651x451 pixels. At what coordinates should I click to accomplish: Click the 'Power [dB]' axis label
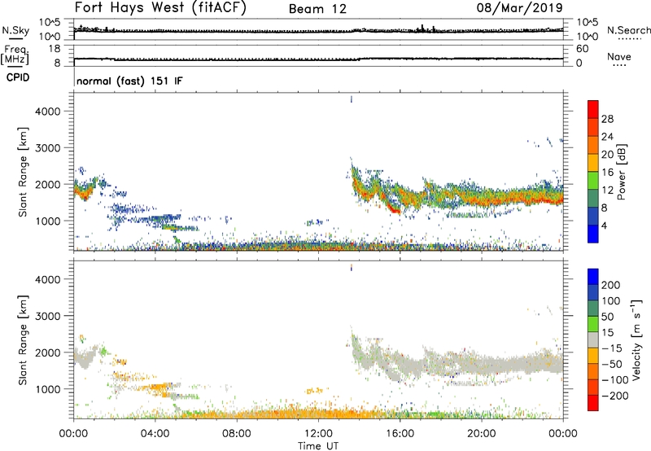point(621,172)
